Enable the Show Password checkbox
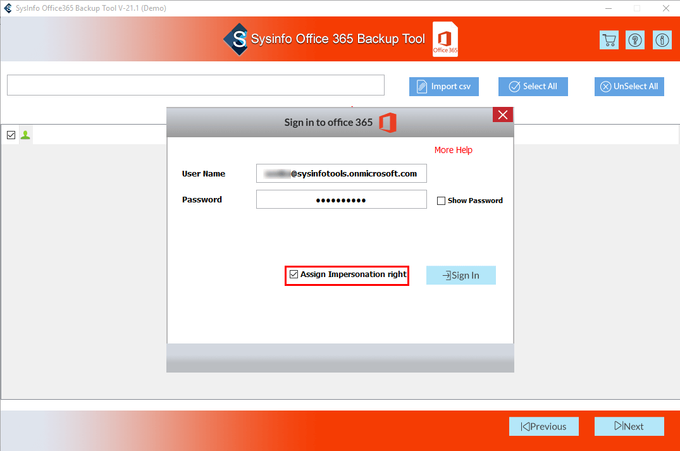This screenshot has height=451, width=680. [441, 201]
